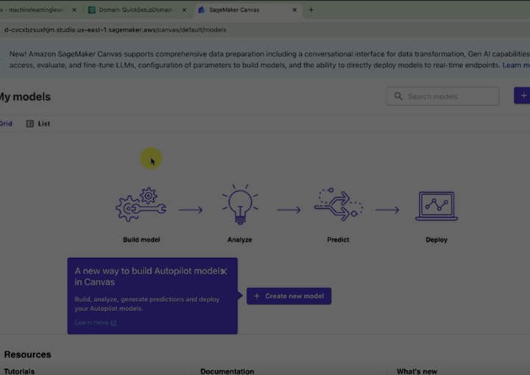Click the external link icon beside Learn more

click(x=113, y=323)
